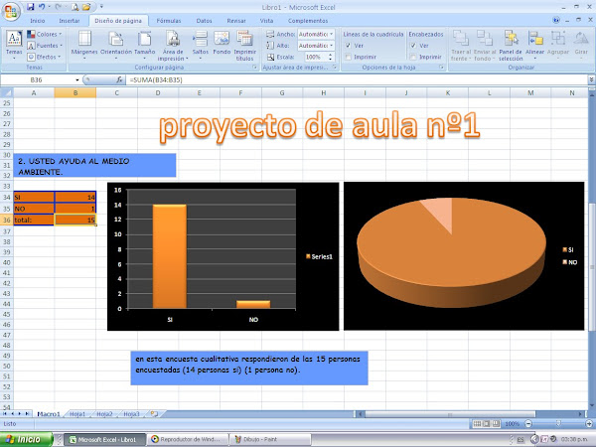Zoom out with the minus button
Viewport: 596px width, 447px height.
pyautogui.click(x=528, y=424)
